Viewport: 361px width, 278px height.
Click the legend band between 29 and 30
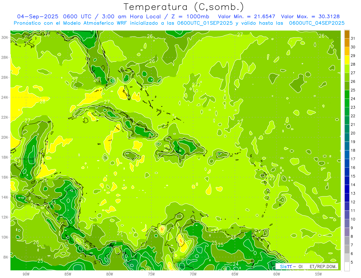(x=347, y=52)
